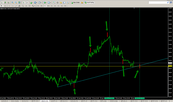This screenshot has width=173, height=102.
Task: Toggle the AutoTrading button
Action: click(89, 3)
